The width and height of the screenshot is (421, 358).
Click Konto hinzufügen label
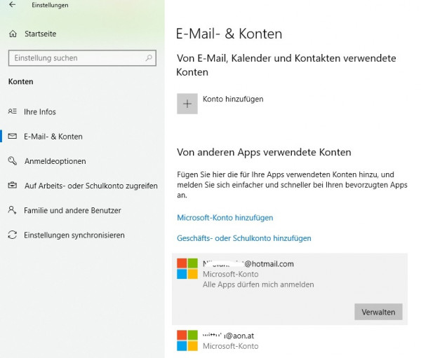[x=233, y=99]
